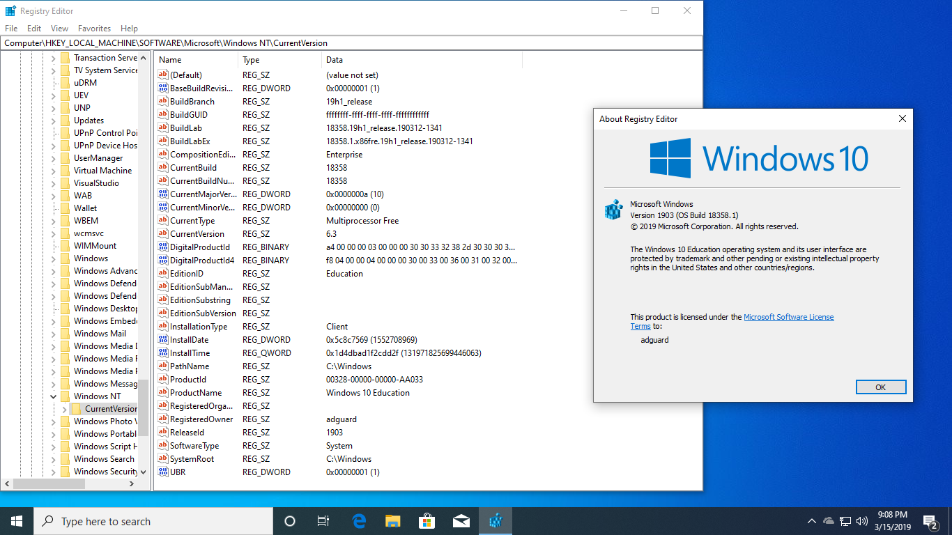Image resolution: width=952 pixels, height=535 pixels.
Task: Open the Microsoft Software License Terms link
Action: [x=788, y=317]
